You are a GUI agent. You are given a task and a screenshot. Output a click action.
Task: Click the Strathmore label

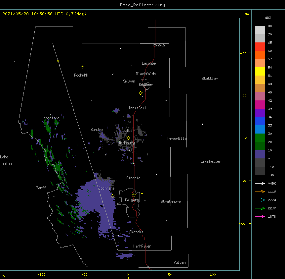171,201
